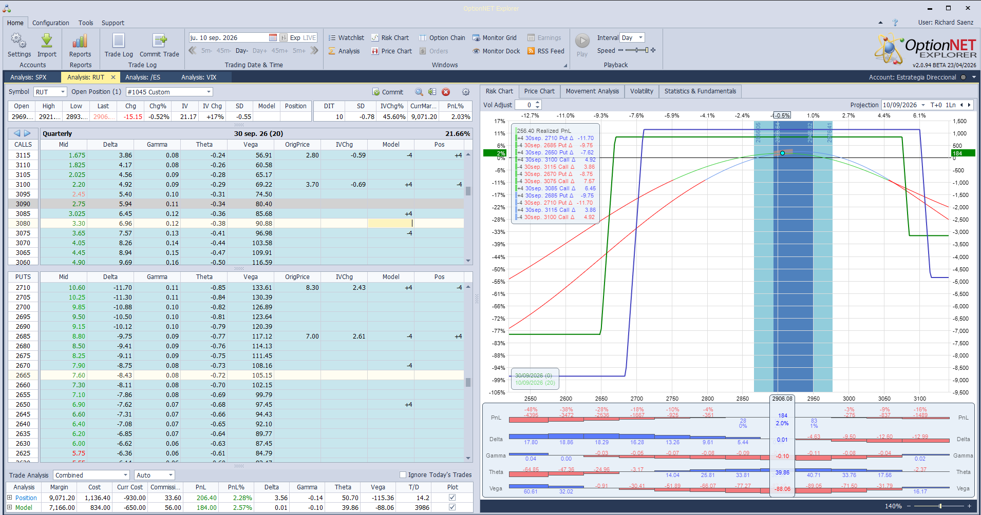Open the Price Chart candlestick window from the ribbon
This screenshot has height=515, width=981.
391,51
